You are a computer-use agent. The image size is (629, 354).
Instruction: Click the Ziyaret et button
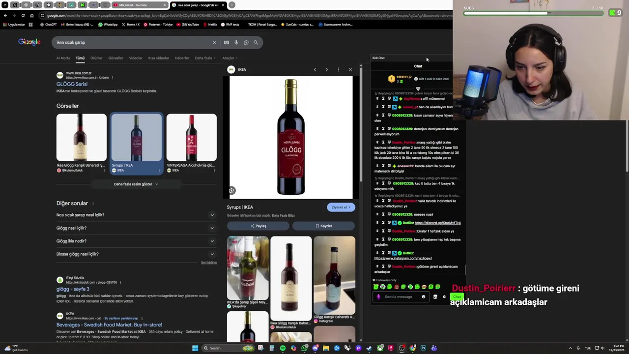[x=341, y=207]
